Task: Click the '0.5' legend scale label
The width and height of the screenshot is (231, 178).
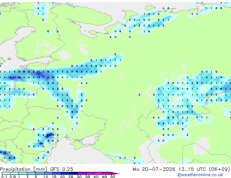Action: coord(13,177)
